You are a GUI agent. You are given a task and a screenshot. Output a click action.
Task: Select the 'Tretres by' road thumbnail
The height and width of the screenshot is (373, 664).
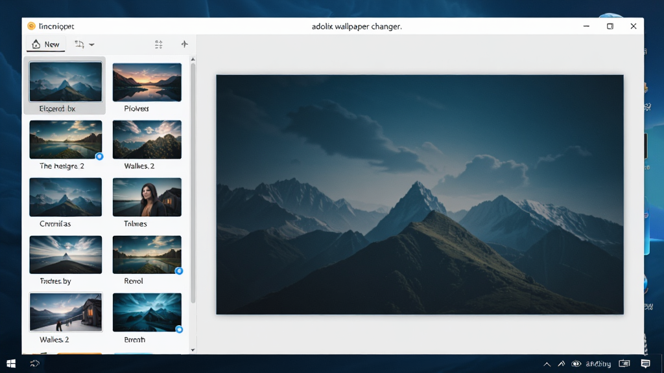pyautogui.click(x=65, y=254)
